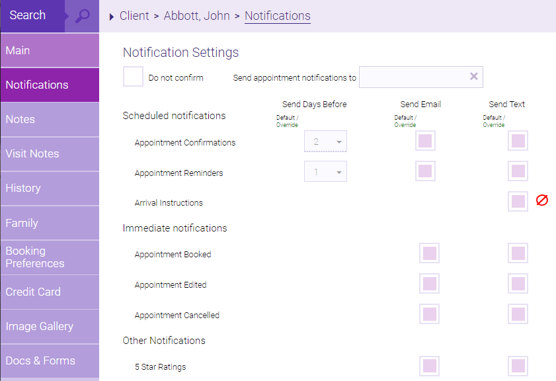556x381 pixels.
Task: Click the Notification Settings title
Action: coord(181,52)
